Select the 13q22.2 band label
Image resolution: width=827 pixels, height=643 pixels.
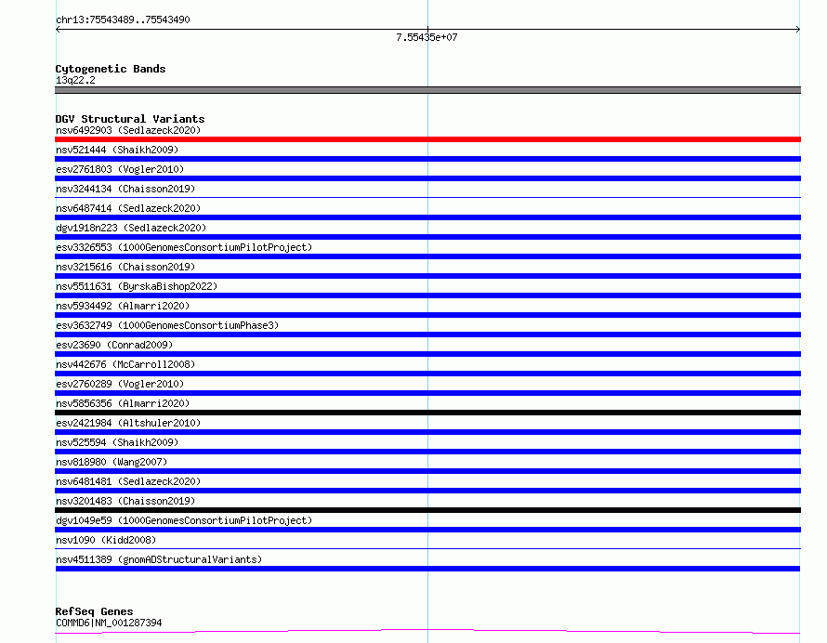click(x=75, y=80)
